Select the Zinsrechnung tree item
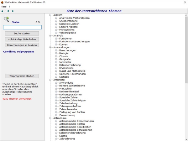188x141 pixels. tap(67, 115)
